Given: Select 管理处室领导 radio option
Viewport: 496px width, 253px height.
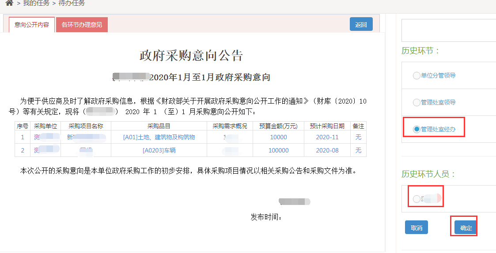Looking at the screenshot, I should [416, 102].
